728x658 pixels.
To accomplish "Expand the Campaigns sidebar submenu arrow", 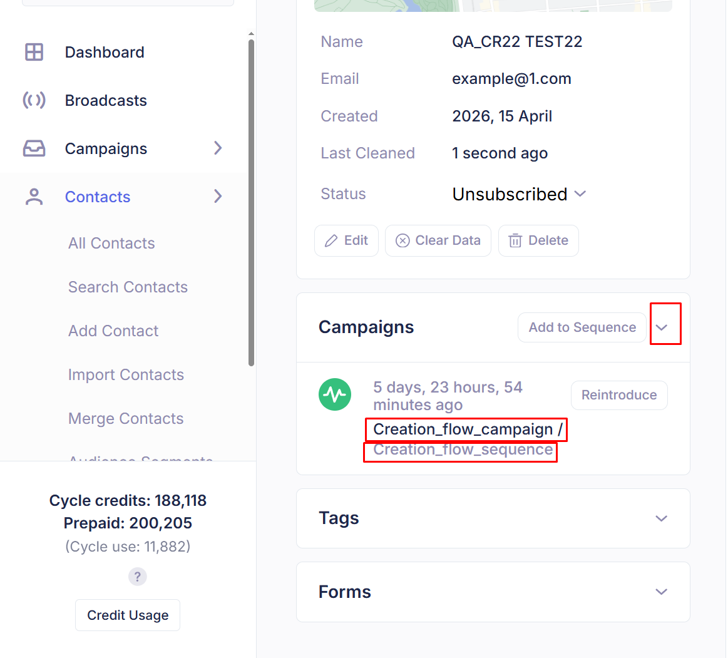I will 218,148.
